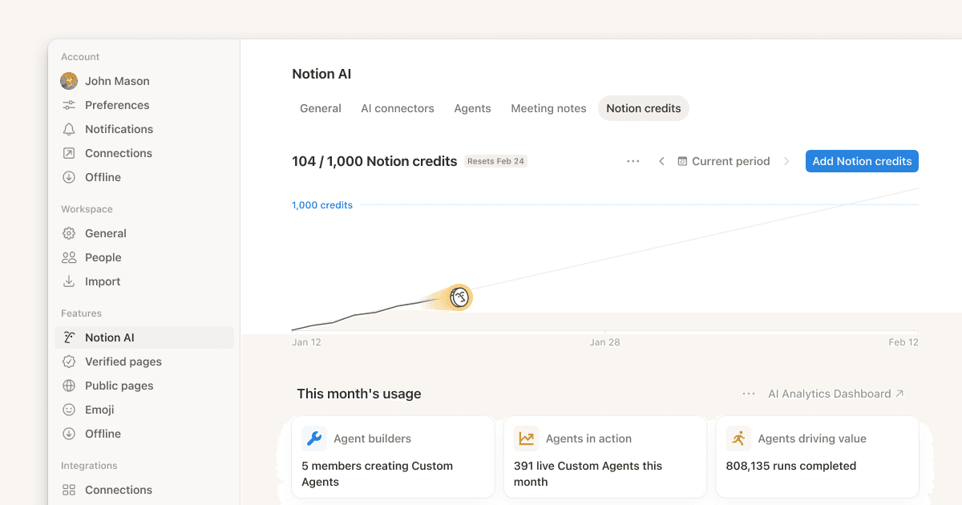
Task: Click John Mason's profile avatar
Action: [69, 81]
